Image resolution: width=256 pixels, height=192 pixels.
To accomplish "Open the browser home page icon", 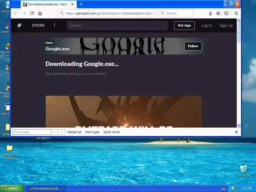I will pyautogui.click(x=40, y=13).
